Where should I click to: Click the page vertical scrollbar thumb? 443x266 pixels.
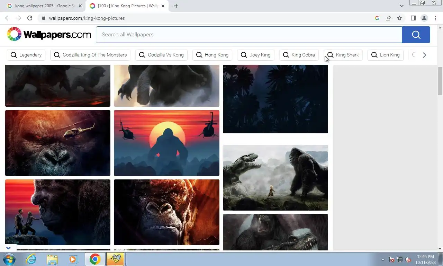[440, 81]
